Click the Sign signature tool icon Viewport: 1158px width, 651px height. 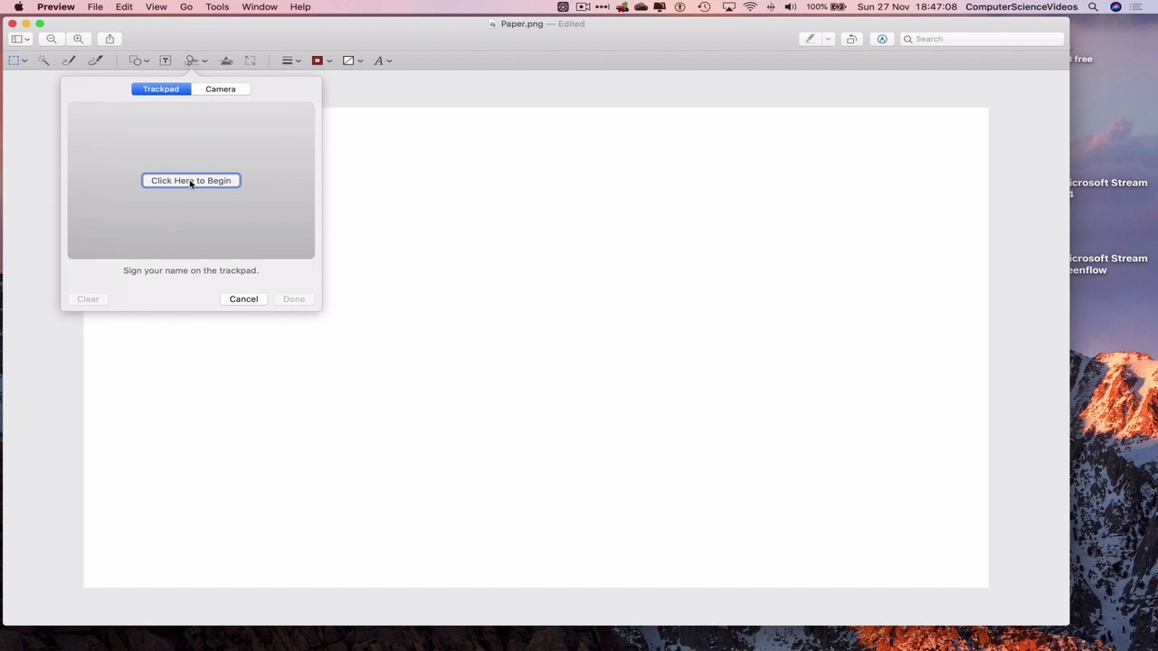click(x=192, y=61)
